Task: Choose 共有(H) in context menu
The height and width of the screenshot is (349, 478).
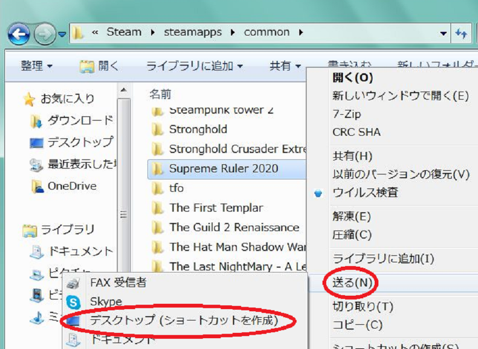Action: click(x=352, y=156)
